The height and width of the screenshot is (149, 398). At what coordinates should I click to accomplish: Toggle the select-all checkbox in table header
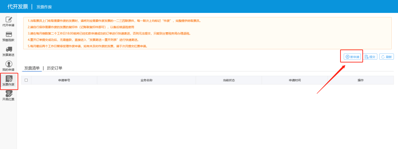(x=26, y=80)
